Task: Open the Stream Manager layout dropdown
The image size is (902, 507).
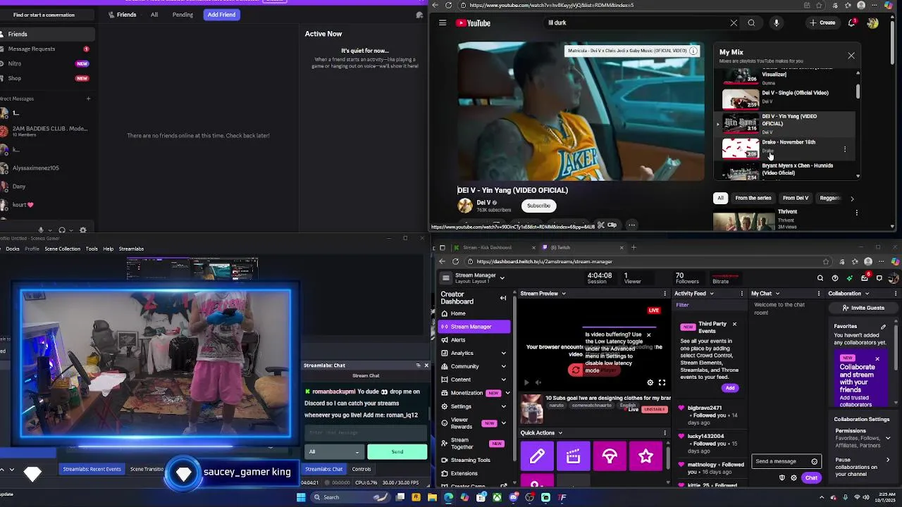Action: [x=502, y=278]
